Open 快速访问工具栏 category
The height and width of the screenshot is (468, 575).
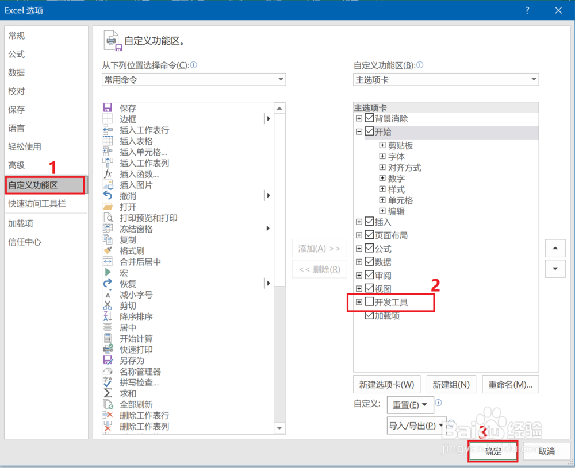(37, 204)
